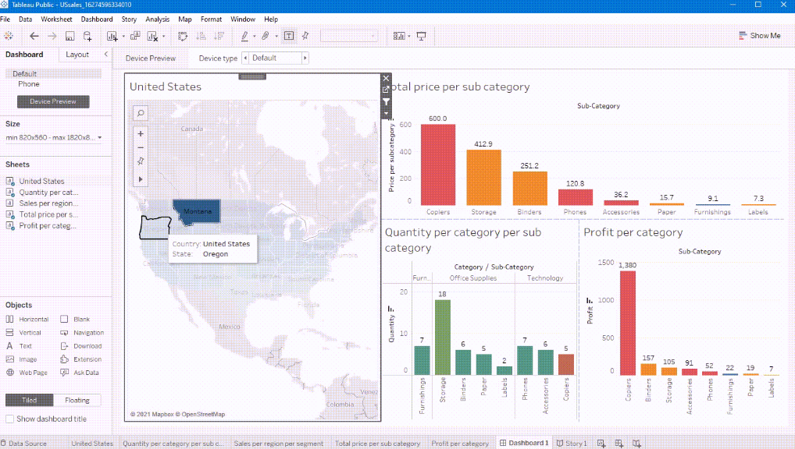Viewport: 795px width, 449px height.
Task: Open Fit dropdown in toolbar
Action: tap(349, 36)
